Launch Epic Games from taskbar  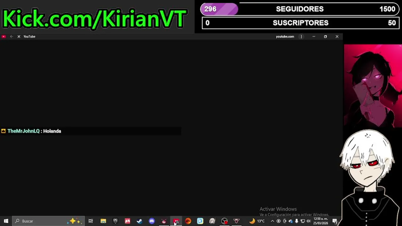coord(115,221)
